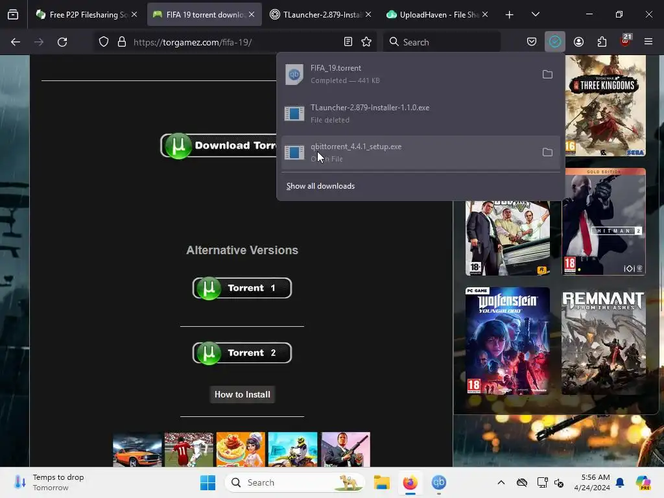Click the Torrent 1 alternative button
The width and height of the screenshot is (664, 498).
(242, 288)
